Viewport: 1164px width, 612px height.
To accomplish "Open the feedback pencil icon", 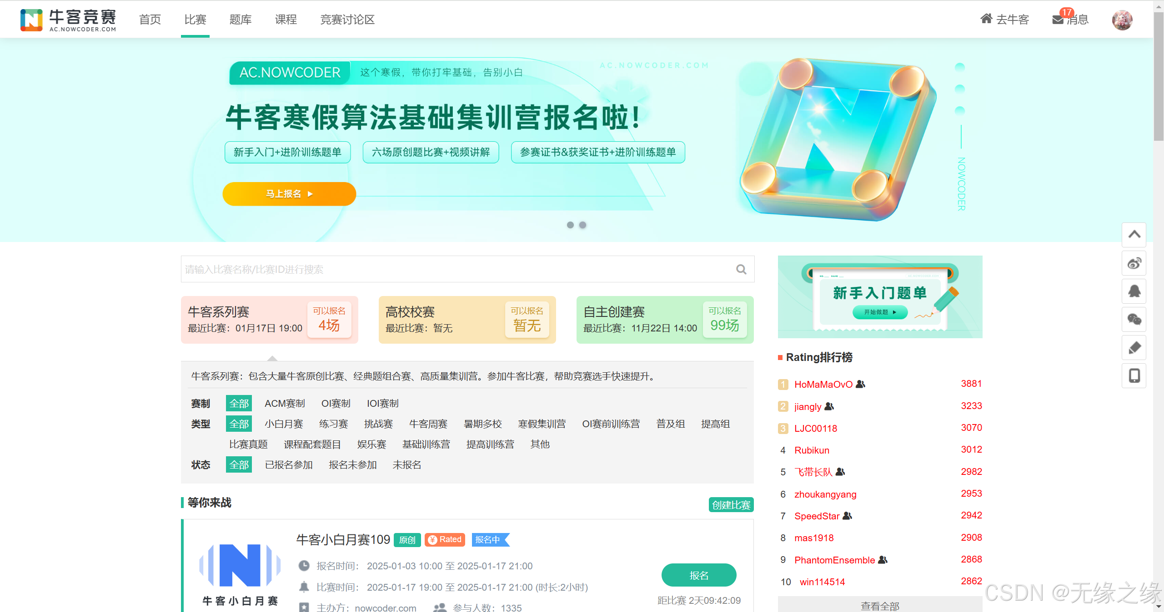I will (1134, 348).
